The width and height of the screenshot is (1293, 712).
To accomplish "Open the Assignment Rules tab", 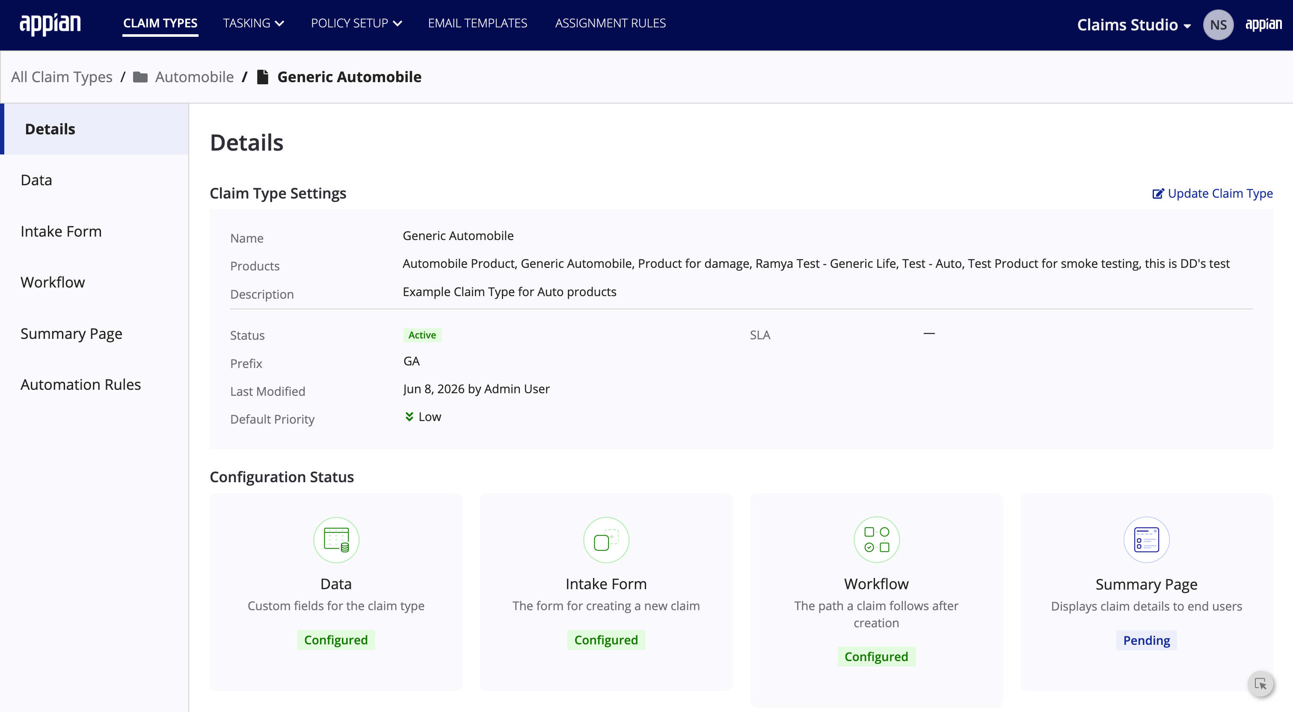I will [611, 23].
